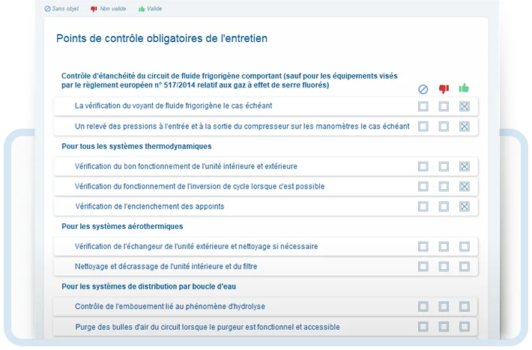The width and height of the screenshot is (532, 350).
Task: Mark bon fonctionnement de l'unité as Non valide
Action: point(444,167)
